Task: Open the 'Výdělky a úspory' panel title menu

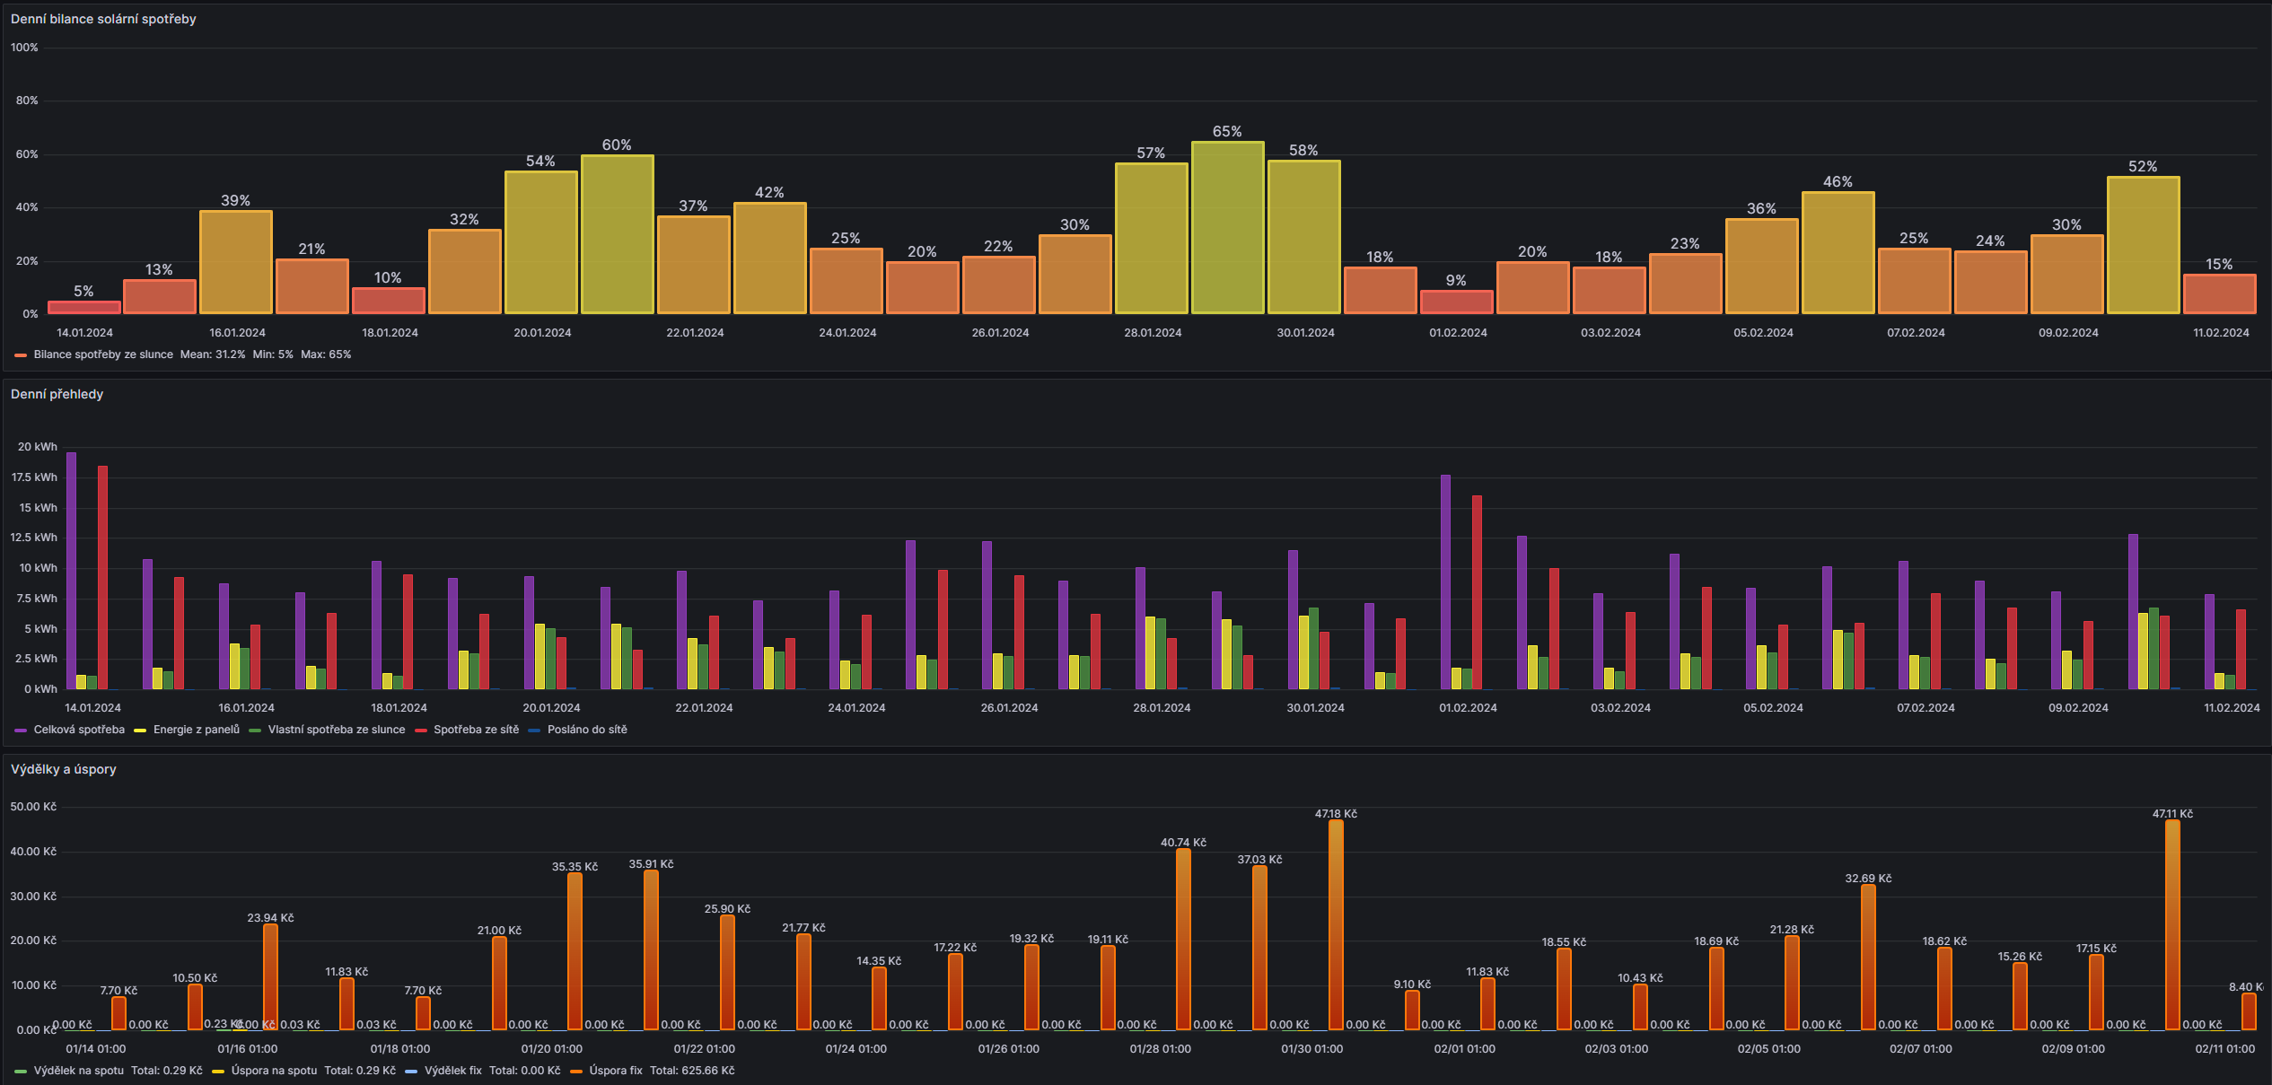Action: 63,769
